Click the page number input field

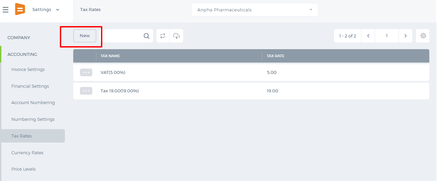(387, 36)
